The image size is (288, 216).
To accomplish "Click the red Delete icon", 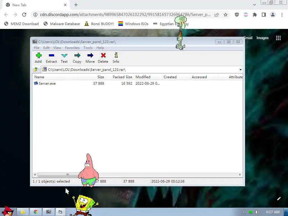I will tap(103, 58).
